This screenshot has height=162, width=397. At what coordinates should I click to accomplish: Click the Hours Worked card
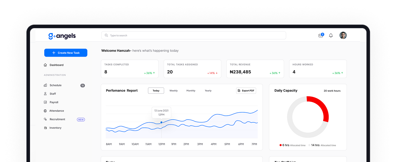pos(318,69)
